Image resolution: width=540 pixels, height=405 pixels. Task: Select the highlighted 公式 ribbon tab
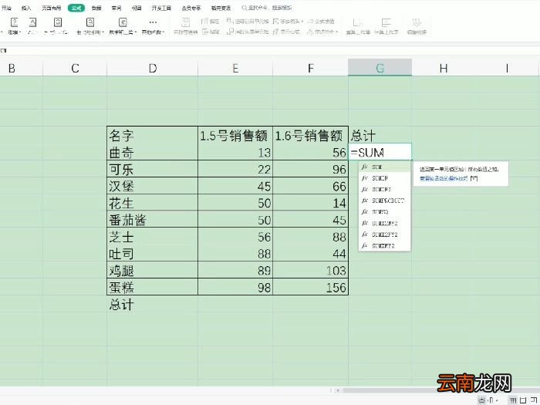click(x=76, y=8)
